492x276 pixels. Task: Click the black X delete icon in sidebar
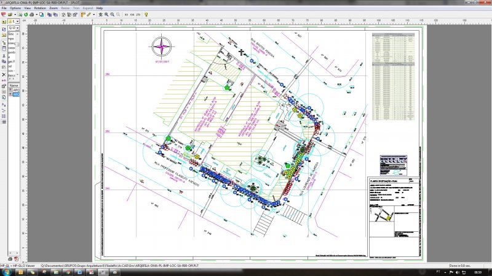[x=4, y=74]
